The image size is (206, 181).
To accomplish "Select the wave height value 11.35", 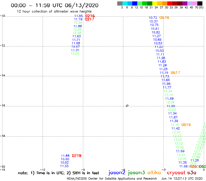I will (x=183, y=162).
